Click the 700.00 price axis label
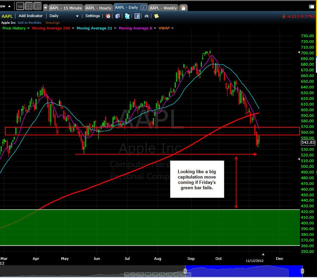Viewport: 317px width, 278px height. tap(307, 53)
